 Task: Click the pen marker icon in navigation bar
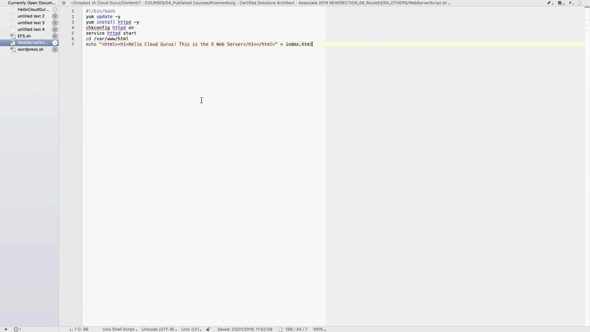coord(549,3)
